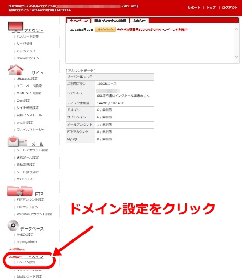
Task: Click the ログアウト link in header
Action: [x=229, y=8]
